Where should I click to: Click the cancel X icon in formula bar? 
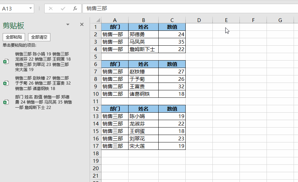(x=50, y=8)
